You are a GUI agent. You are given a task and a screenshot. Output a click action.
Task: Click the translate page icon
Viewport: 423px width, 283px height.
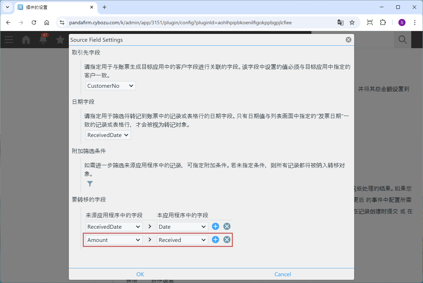(341, 22)
